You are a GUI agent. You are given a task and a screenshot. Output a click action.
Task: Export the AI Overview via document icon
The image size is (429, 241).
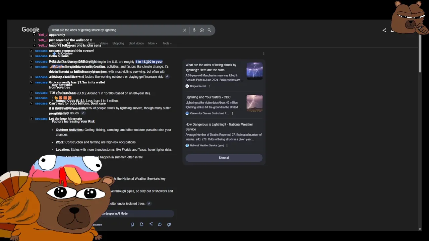142,225
